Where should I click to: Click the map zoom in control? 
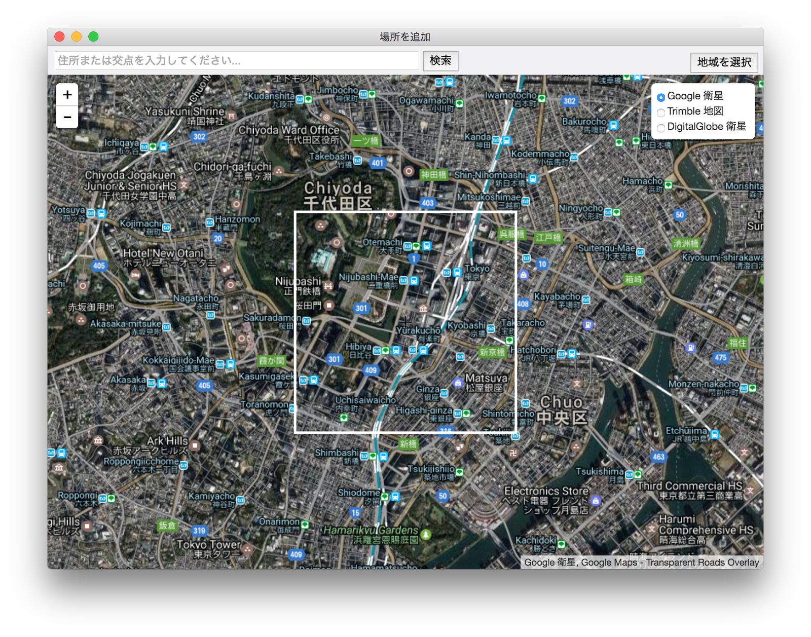67,94
